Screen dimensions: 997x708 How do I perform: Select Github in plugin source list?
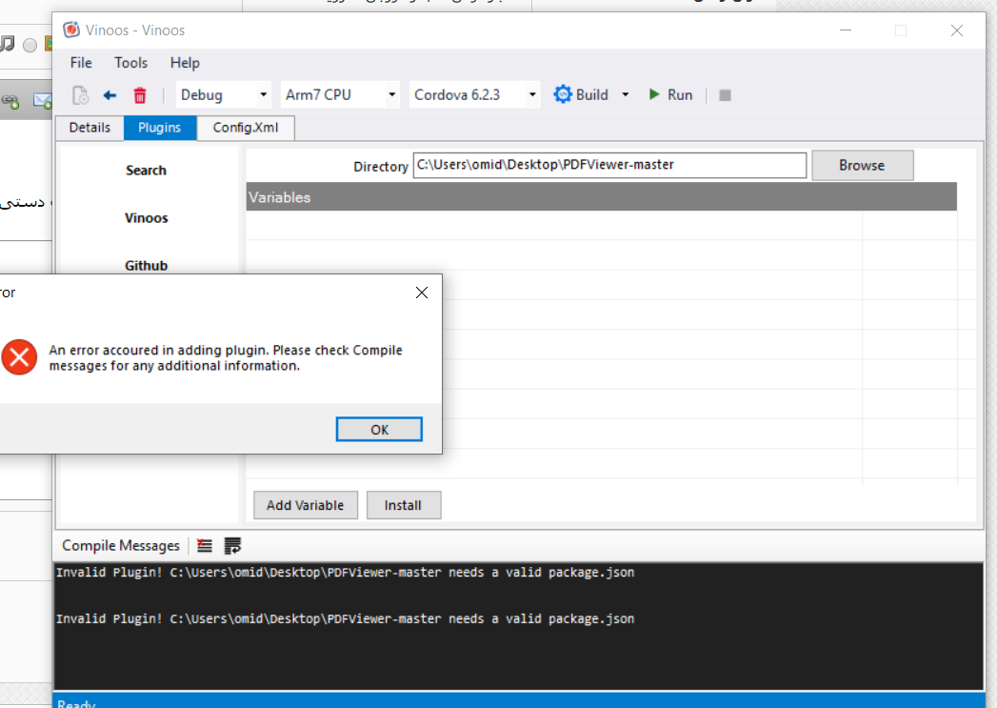click(x=147, y=265)
